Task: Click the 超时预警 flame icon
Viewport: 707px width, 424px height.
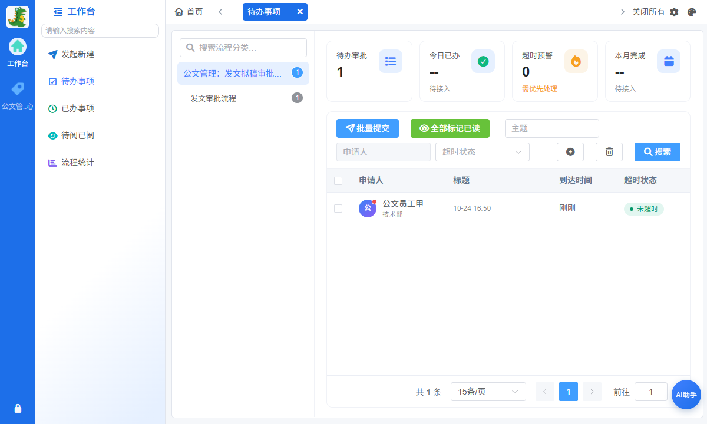Action: tap(576, 61)
